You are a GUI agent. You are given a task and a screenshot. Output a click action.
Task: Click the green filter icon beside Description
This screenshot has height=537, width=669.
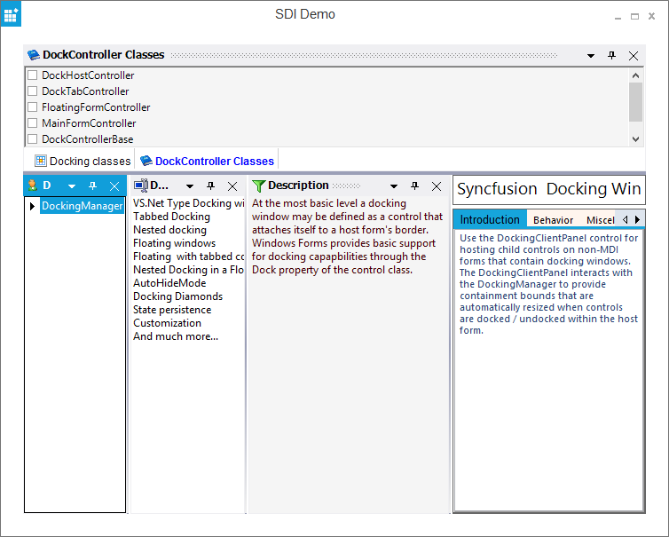pyautogui.click(x=258, y=186)
